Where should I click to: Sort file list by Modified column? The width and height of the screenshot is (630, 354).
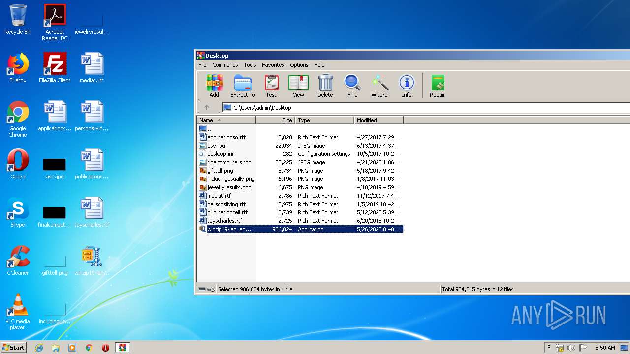click(378, 120)
